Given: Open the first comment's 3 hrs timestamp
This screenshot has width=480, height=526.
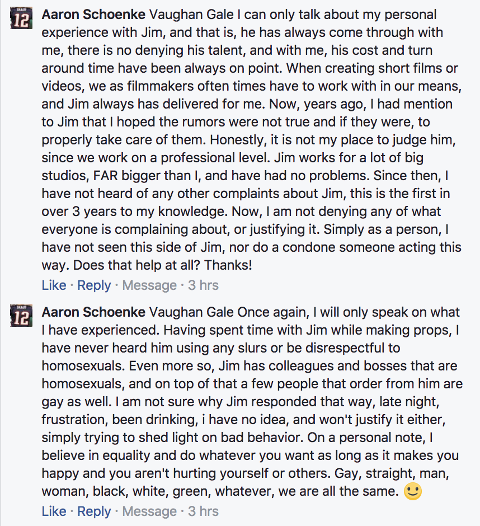Looking at the screenshot, I should pyautogui.click(x=203, y=285).
